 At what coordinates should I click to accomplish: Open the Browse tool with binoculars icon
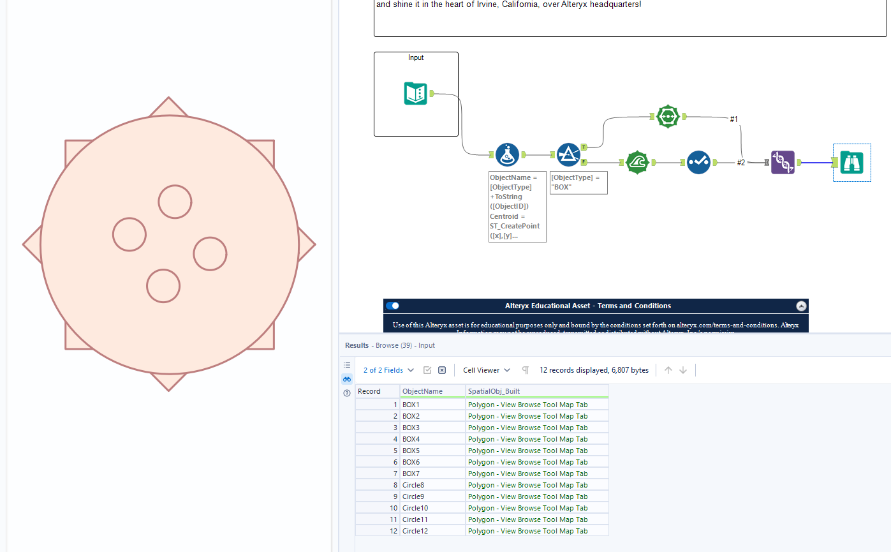click(852, 163)
